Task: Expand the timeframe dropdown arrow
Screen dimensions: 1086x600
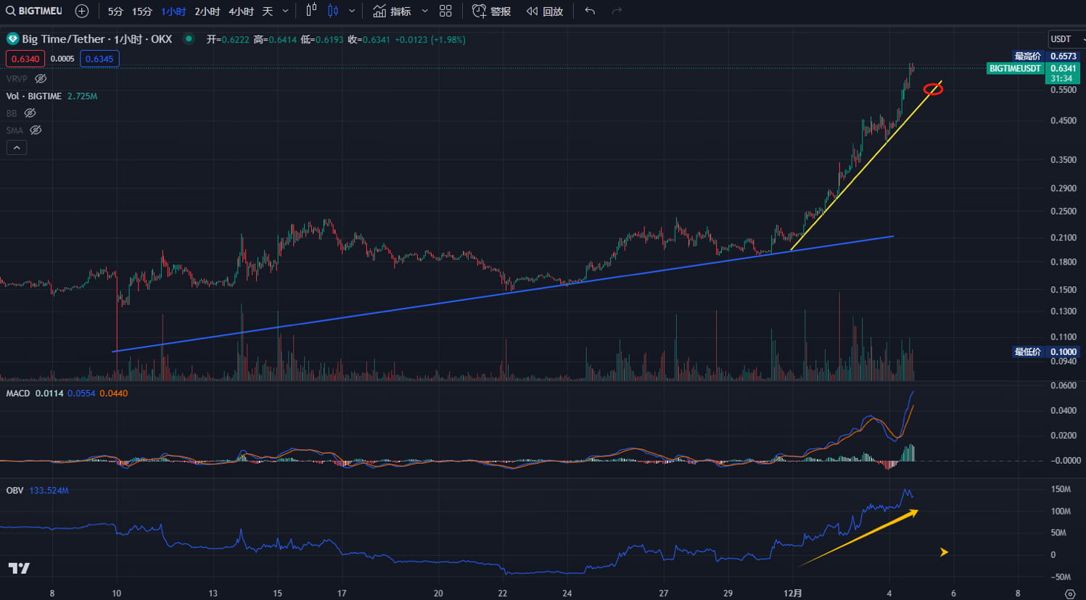Action: point(285,12)
